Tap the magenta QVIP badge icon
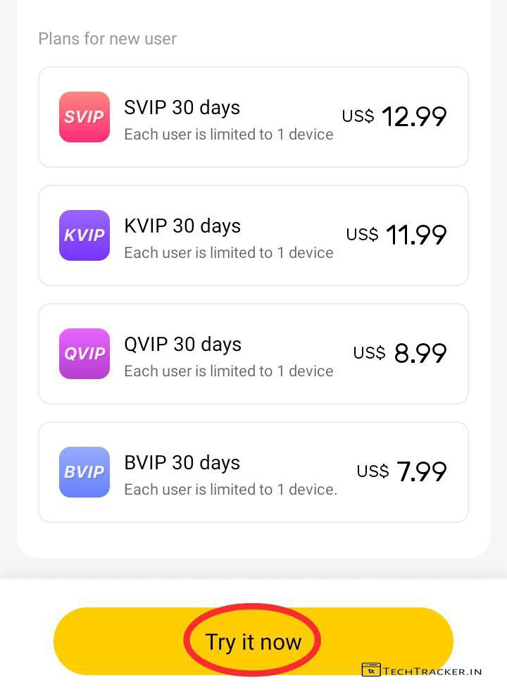 pos(84,354)
